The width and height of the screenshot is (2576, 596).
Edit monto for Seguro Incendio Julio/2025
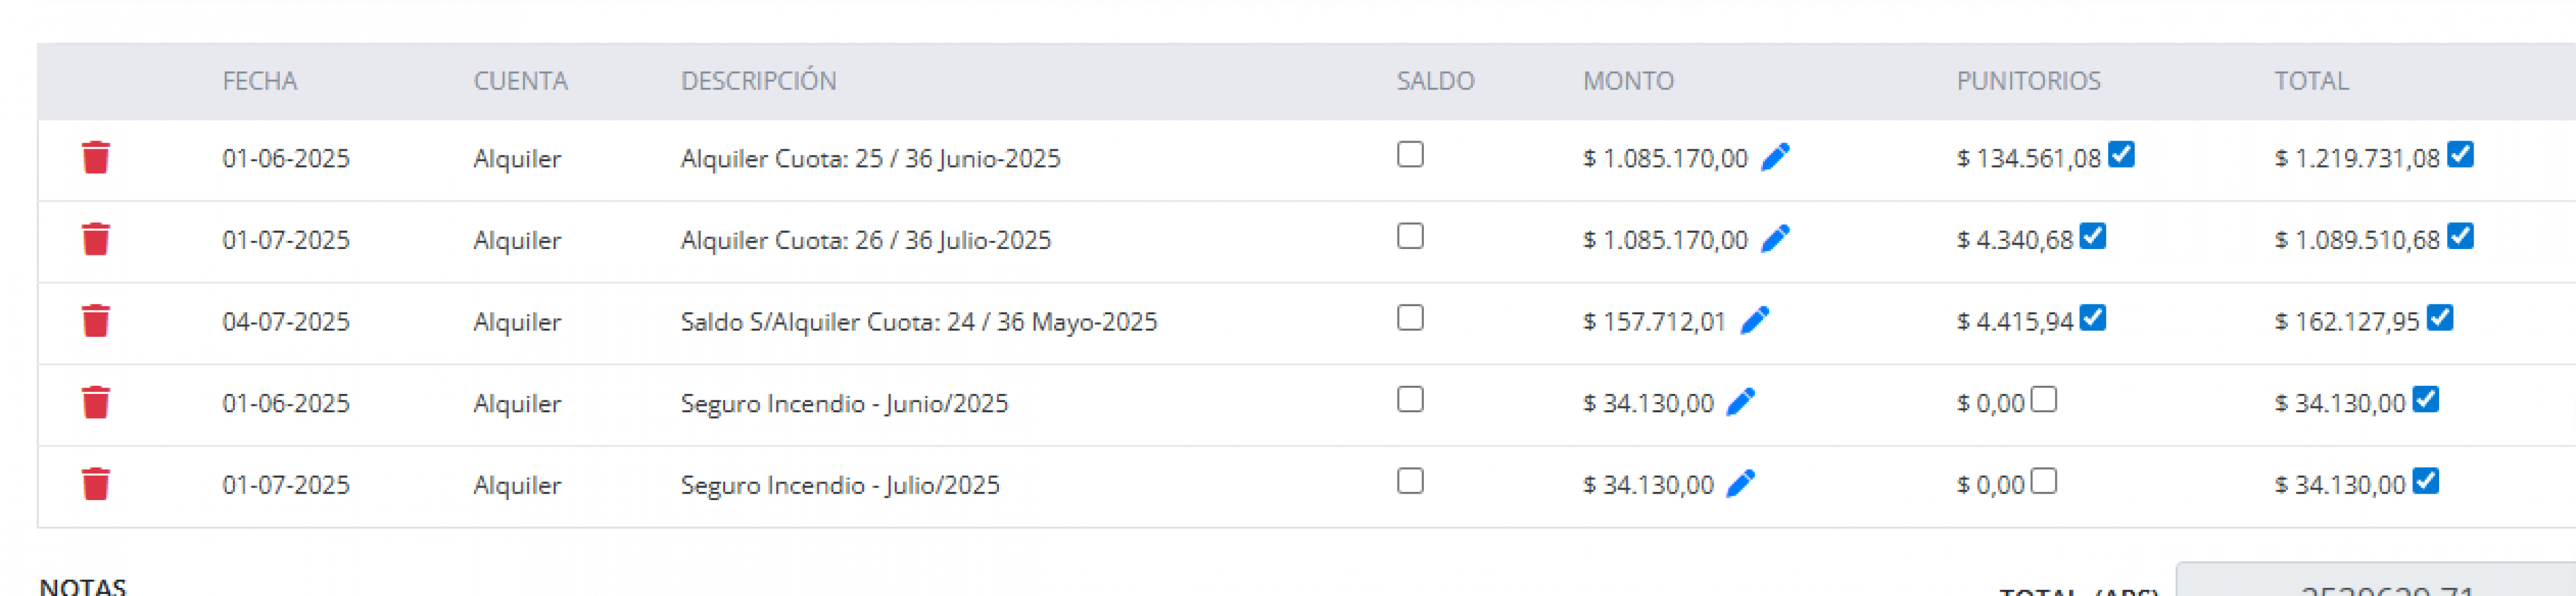(1740, 484)
